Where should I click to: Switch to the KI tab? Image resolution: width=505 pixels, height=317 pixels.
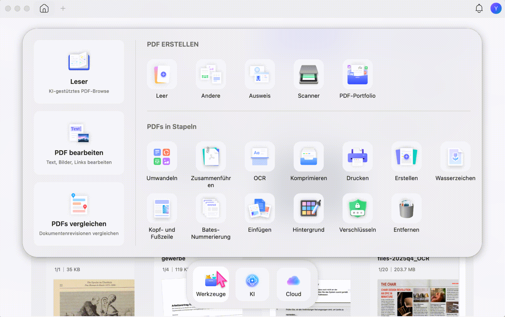(x=252, y=285)
